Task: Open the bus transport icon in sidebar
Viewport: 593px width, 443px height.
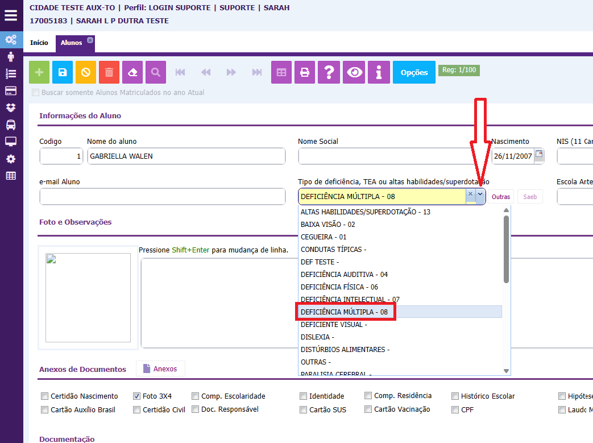Action: point(11,125)
